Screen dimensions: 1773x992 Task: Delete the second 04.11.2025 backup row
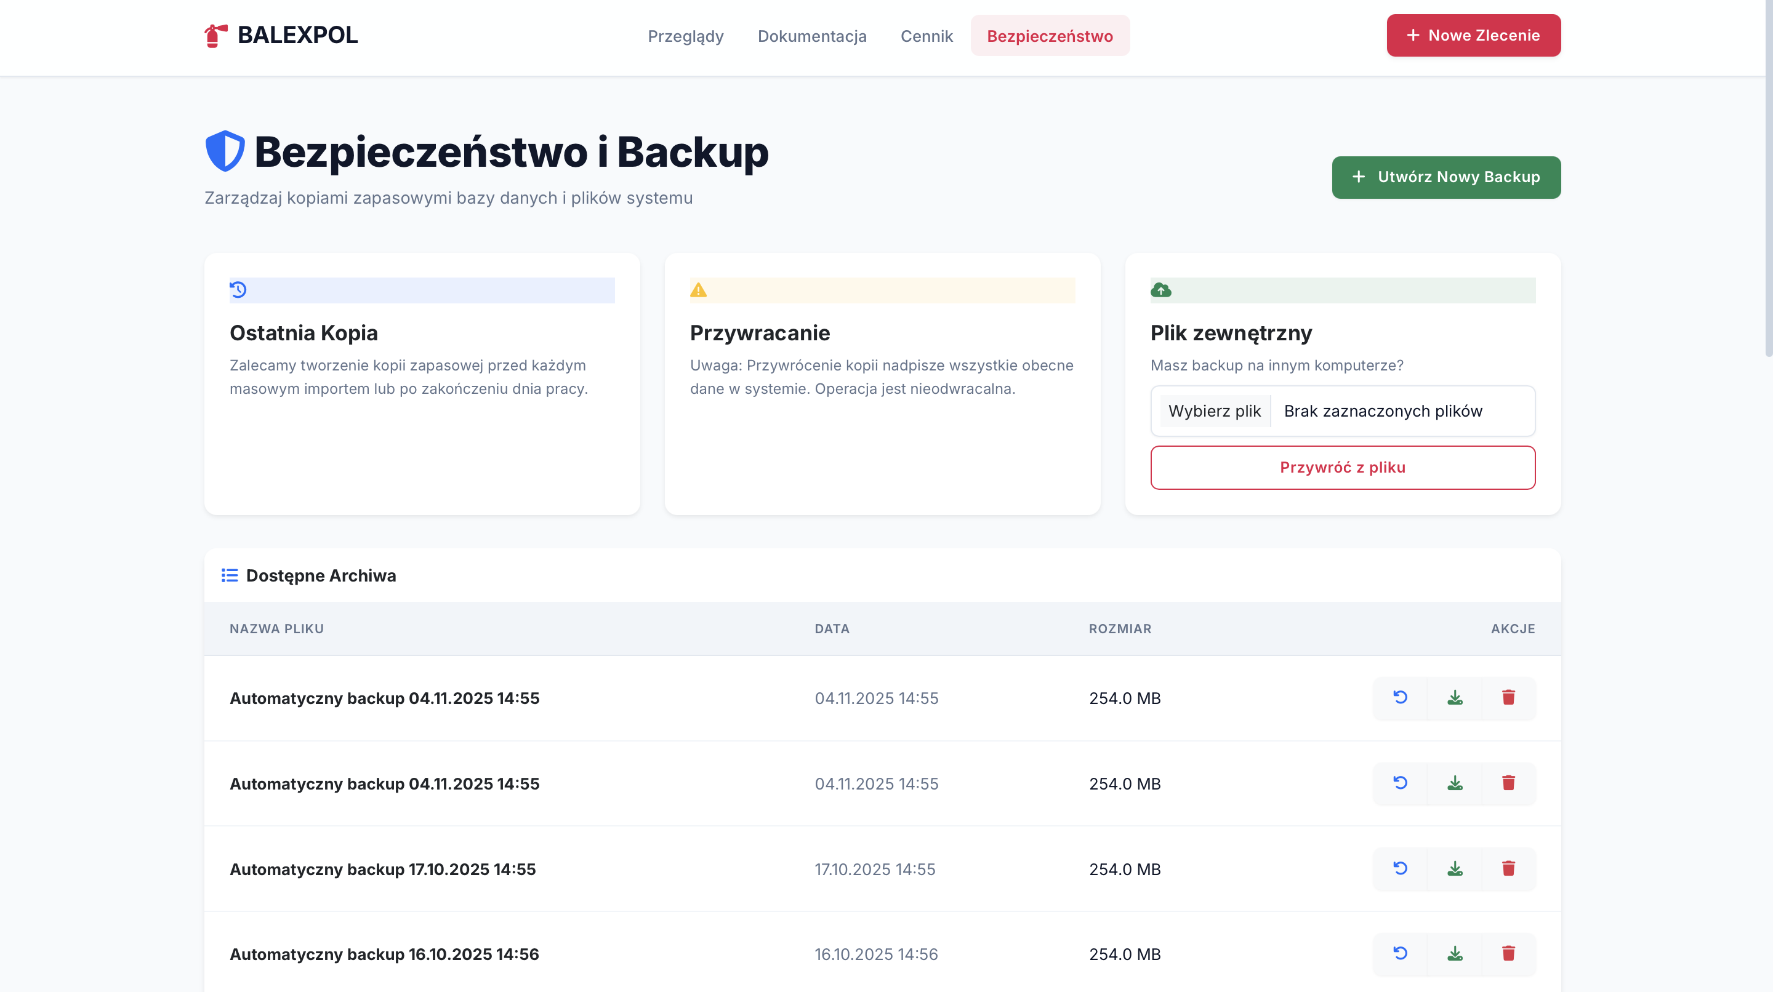(x=1508, y=783)
